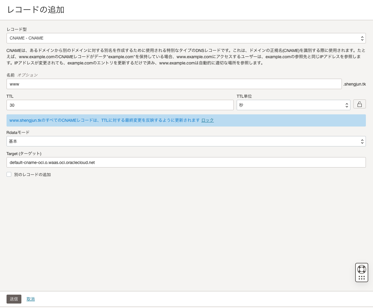Click the chevron on the TTL単位 selector
This screenshot has width=373, height=308.
click(x=346, y=105)
